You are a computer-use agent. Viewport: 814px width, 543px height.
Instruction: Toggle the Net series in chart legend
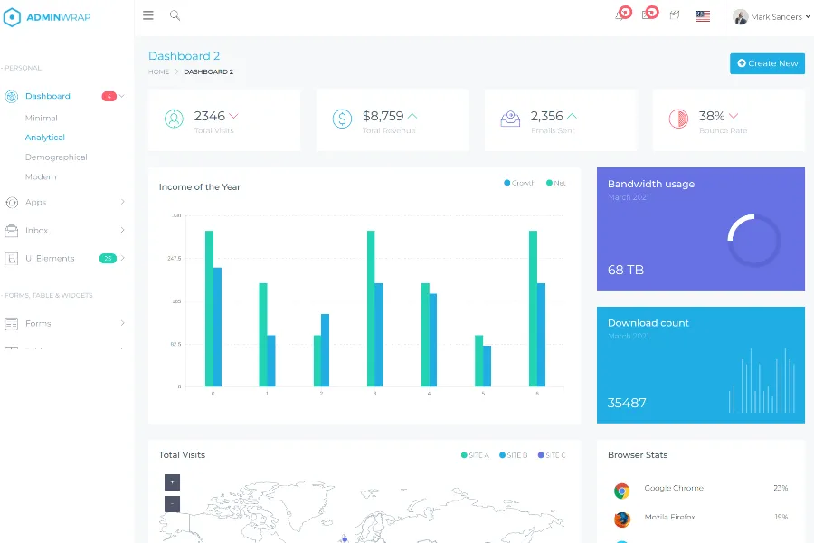555,183
